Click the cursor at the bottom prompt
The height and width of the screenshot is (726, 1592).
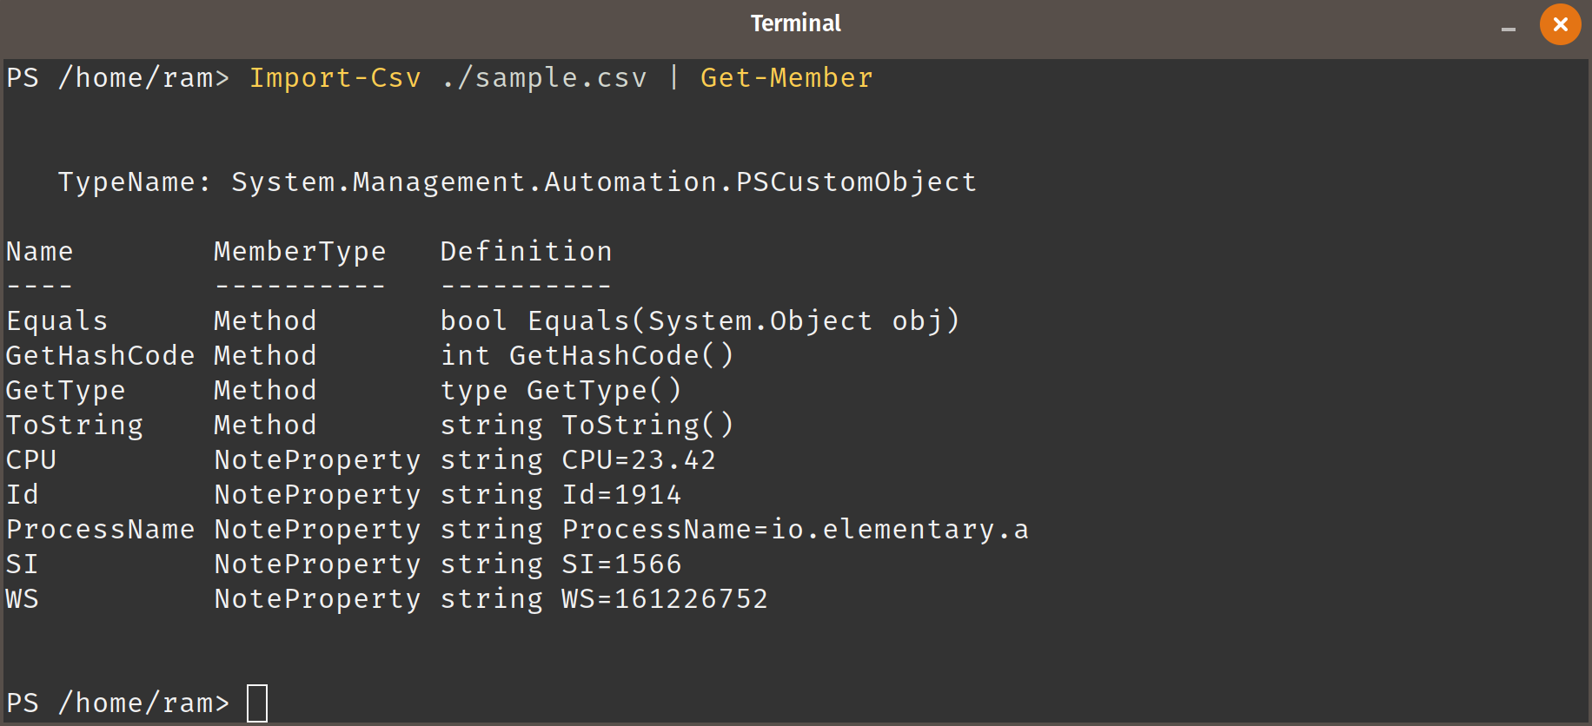257,703
